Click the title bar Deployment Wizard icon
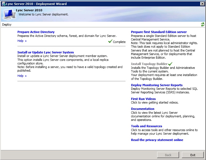206x160 pixels. coord(3,4)
